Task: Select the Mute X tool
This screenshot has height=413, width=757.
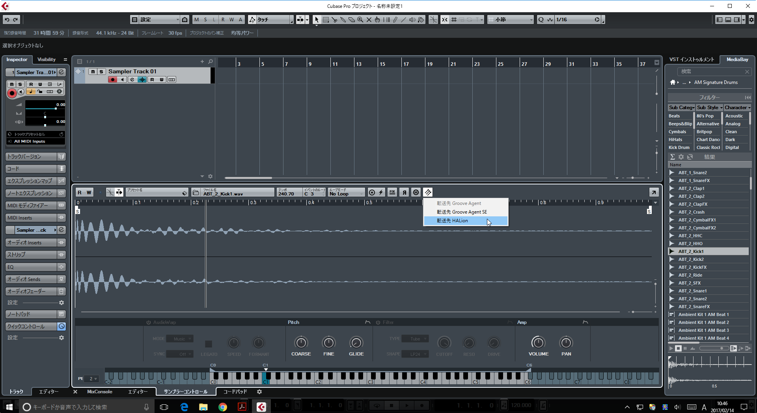Action: (x=369, y=19)
